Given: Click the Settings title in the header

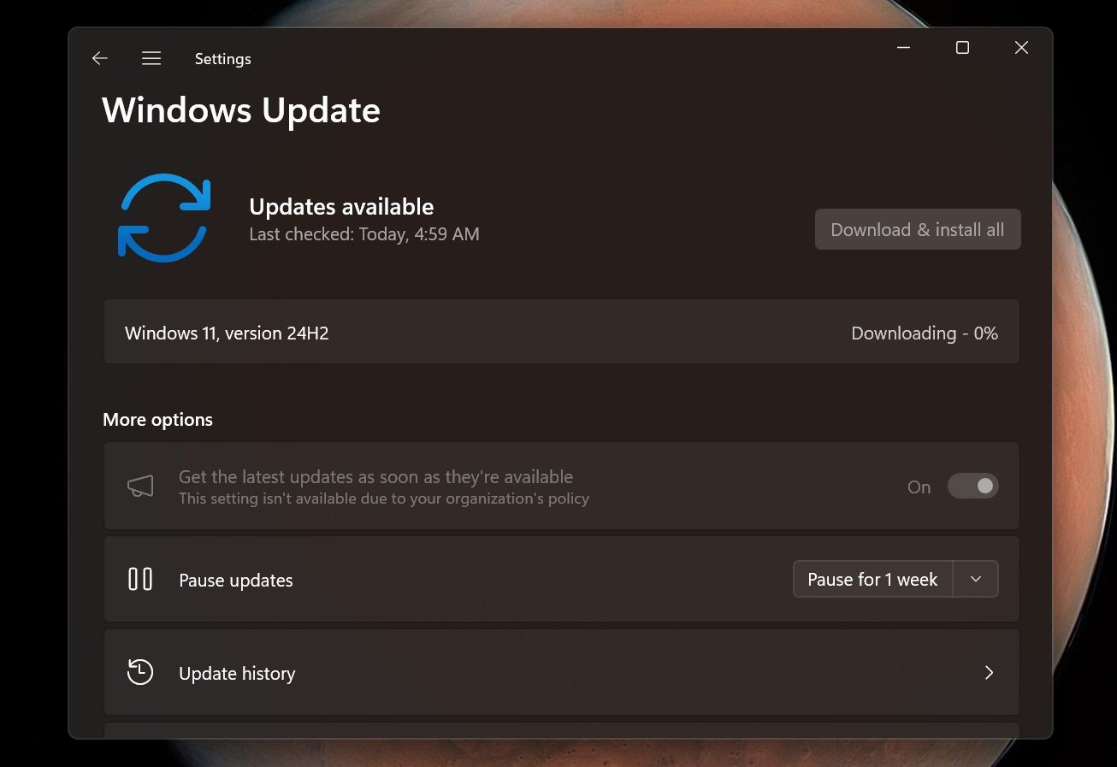Looking at the screenshot, I should point(222,58).
